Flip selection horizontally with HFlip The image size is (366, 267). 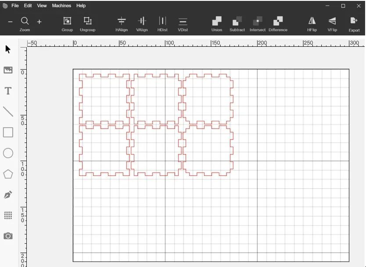point(312,24)
